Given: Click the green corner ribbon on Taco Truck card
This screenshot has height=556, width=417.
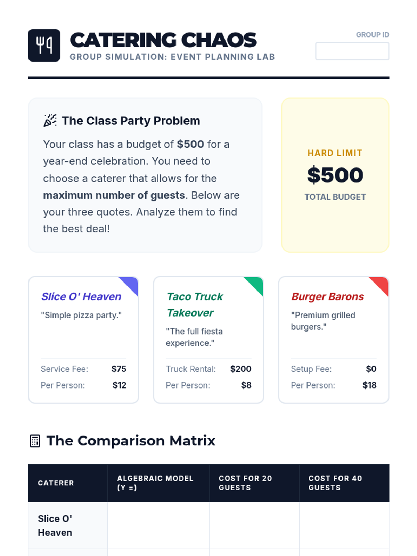Looking at the screenshot, I should click(254, 286).
